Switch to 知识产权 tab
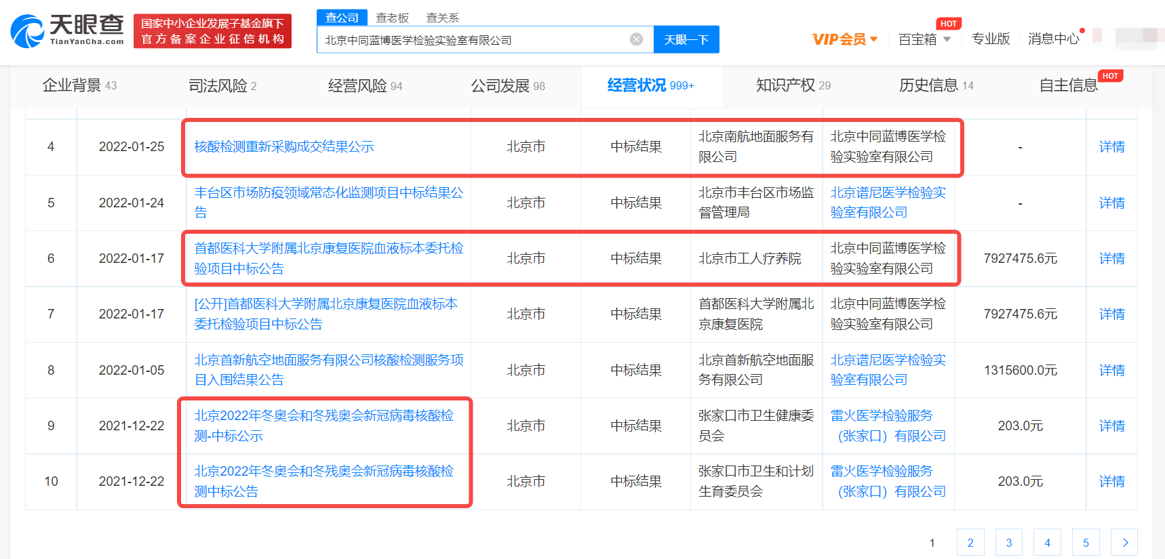1165x559 pixels. (x=793, y=85)
